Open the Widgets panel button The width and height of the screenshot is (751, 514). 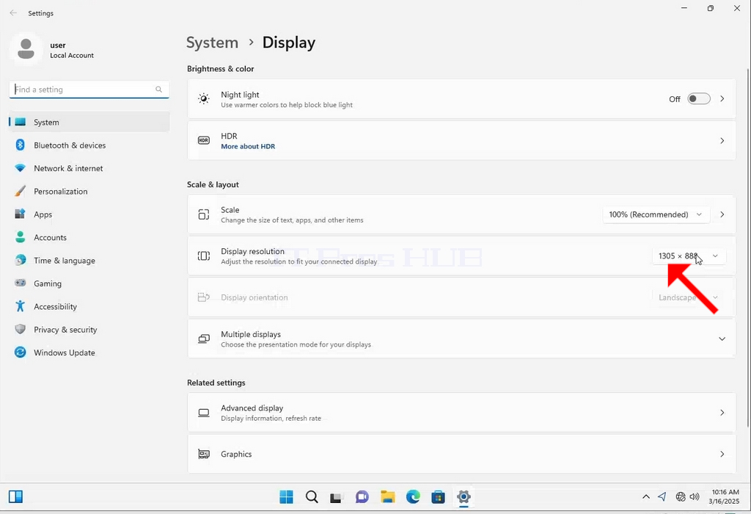[x=16, y=496]
